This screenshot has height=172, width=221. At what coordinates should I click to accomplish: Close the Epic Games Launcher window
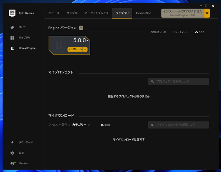tap(213, 6)
